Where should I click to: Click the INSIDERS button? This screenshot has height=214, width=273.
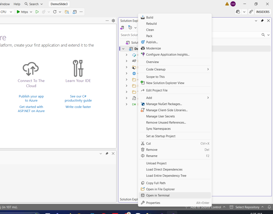[263, 12]
